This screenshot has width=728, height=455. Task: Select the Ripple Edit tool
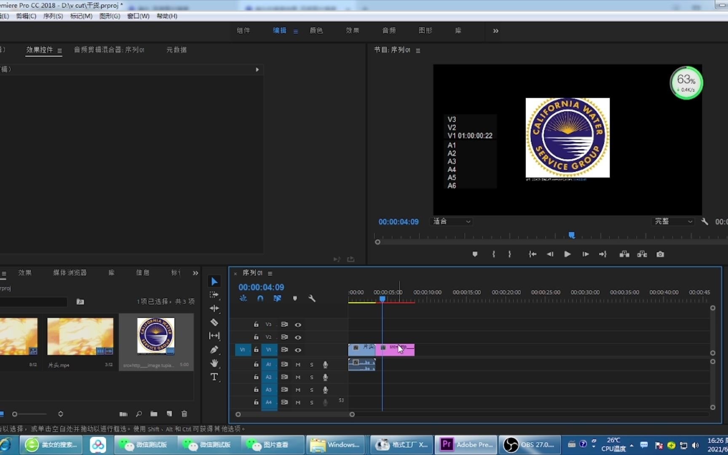pos(214,308)
